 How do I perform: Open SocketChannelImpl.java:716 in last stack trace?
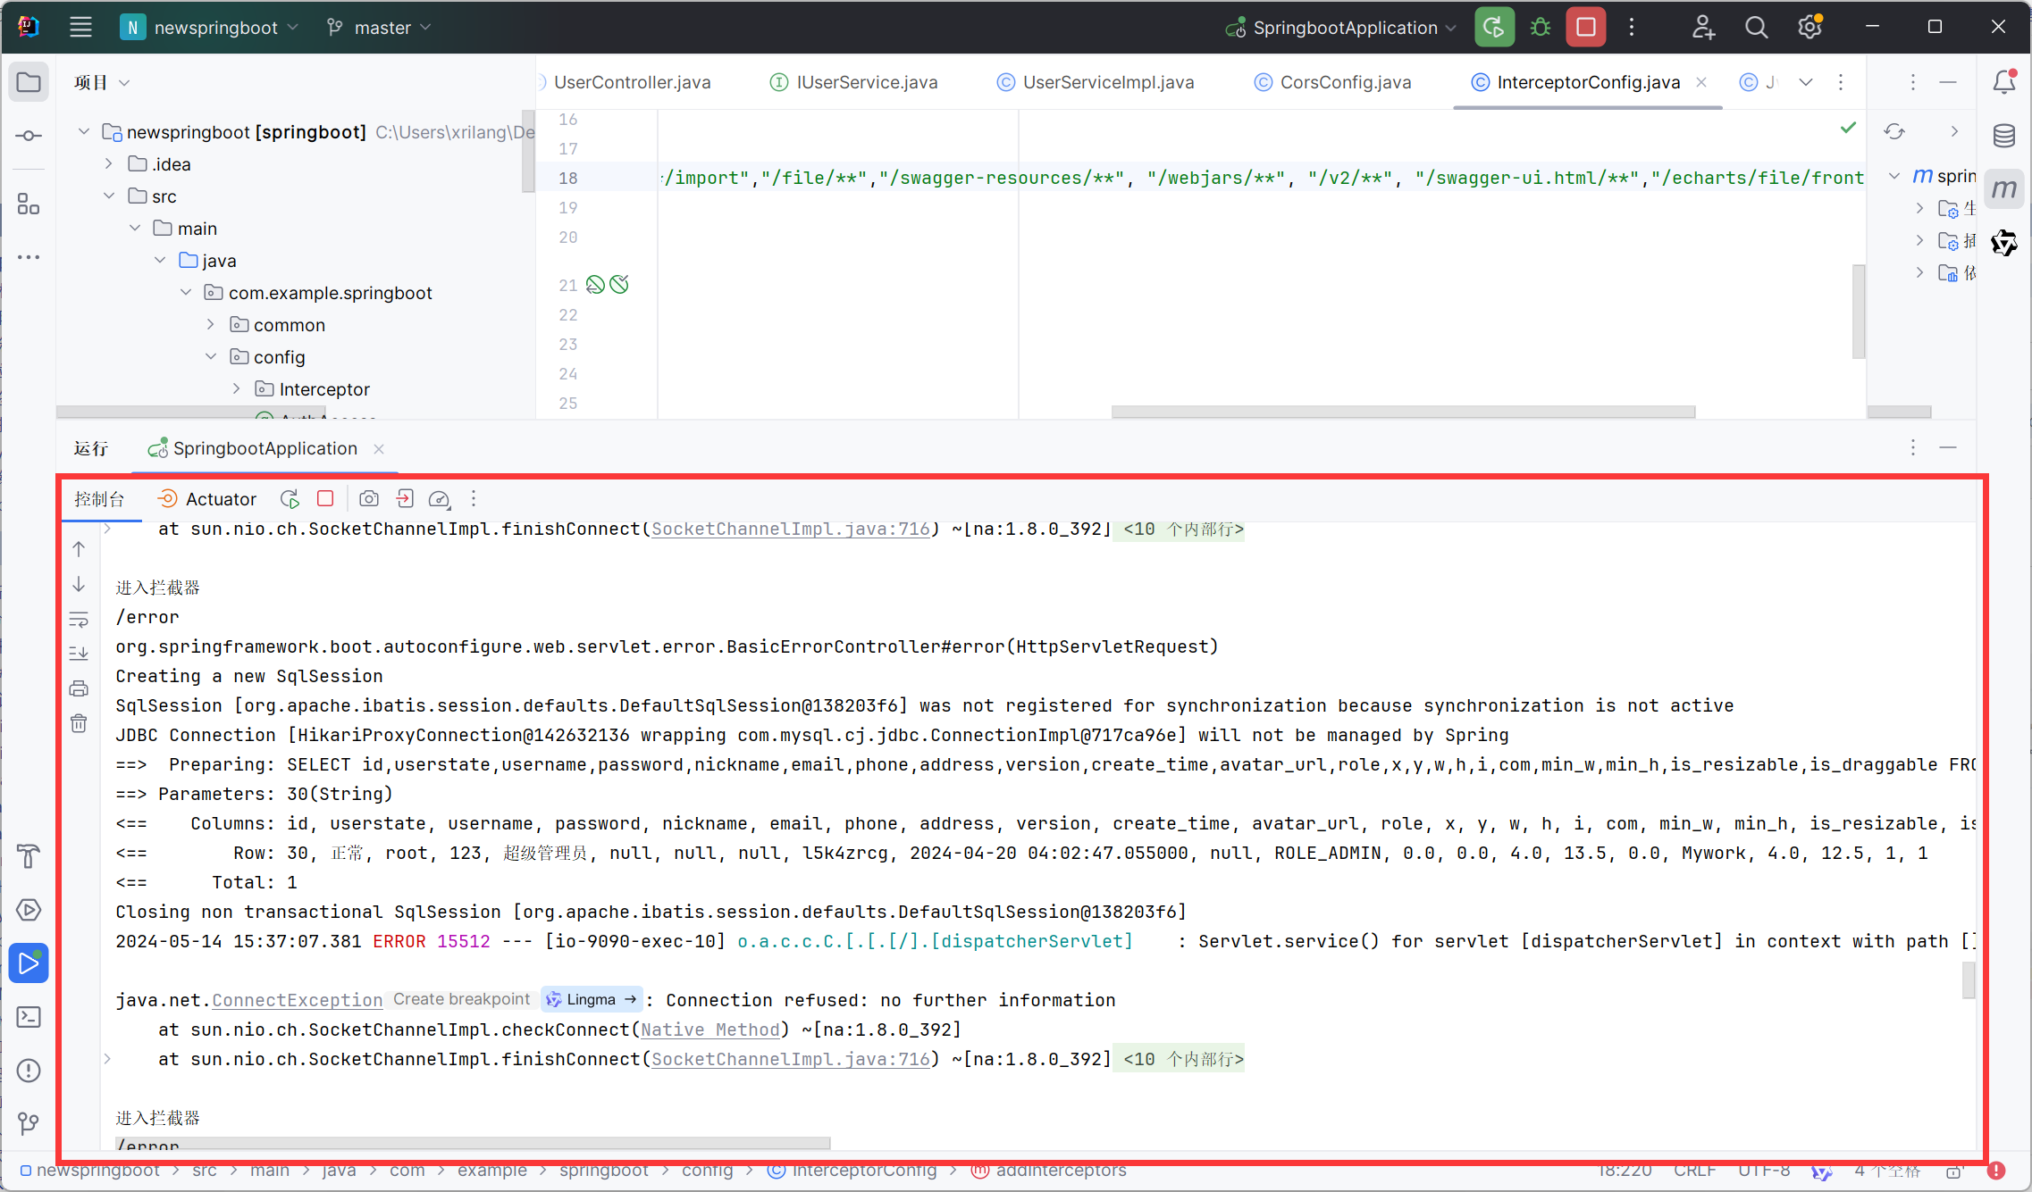coord(791,1060)
